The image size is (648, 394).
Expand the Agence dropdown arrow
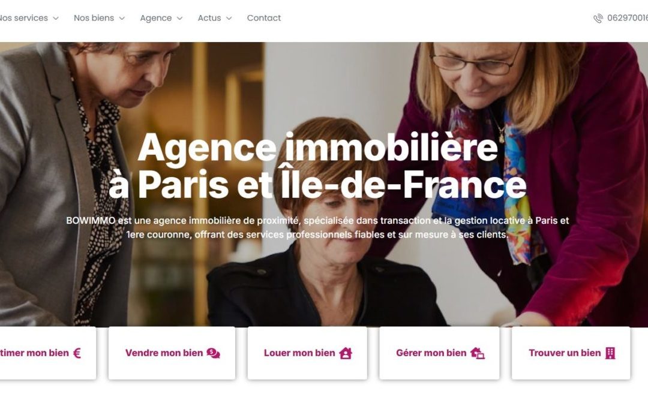[179, 18]
